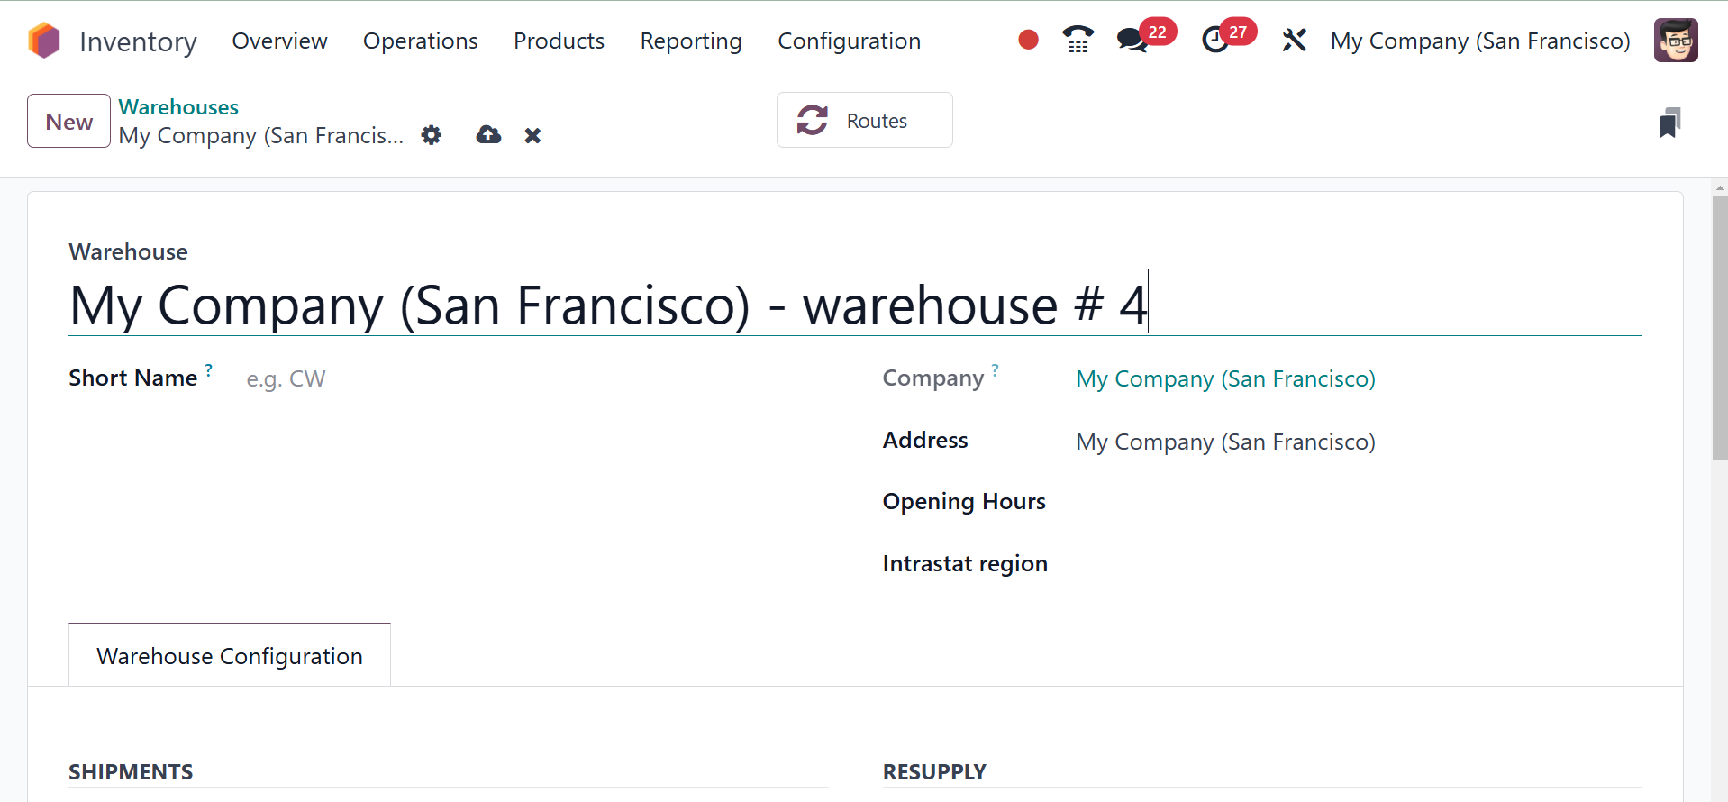Open the Configuration menu

[849, 41]
